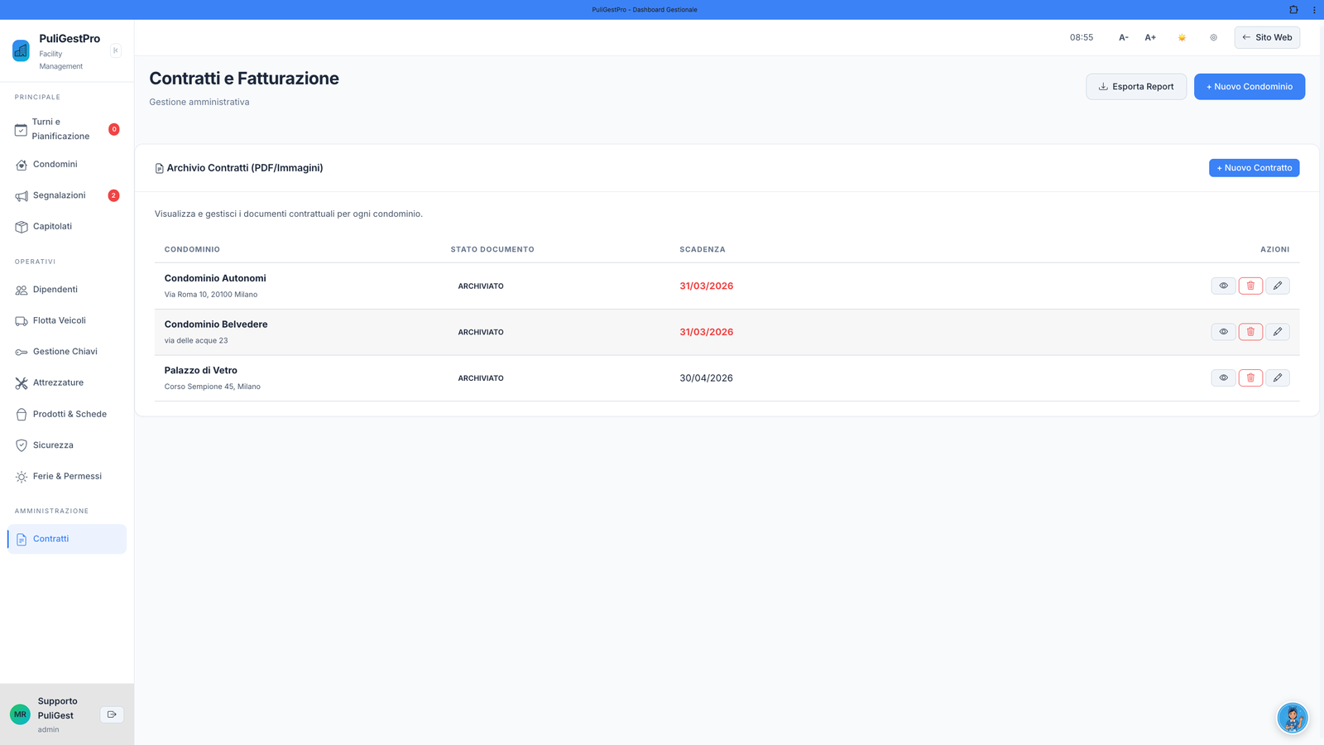Delete the Condominio Autonomi contract
The height and width of the screenshot is (745, 1324).
[1250, 286]
